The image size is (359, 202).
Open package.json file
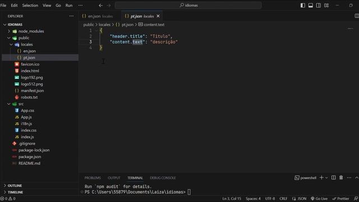[30, 157]
